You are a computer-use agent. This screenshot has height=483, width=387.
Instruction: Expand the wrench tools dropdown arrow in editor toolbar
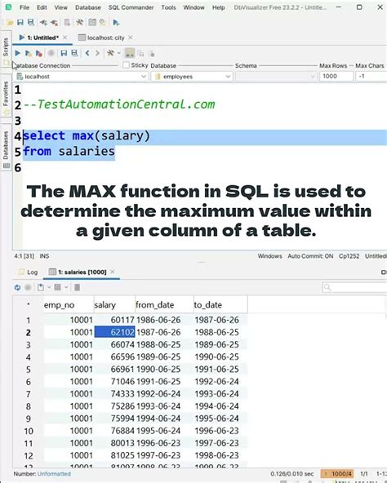pos(119,53)
